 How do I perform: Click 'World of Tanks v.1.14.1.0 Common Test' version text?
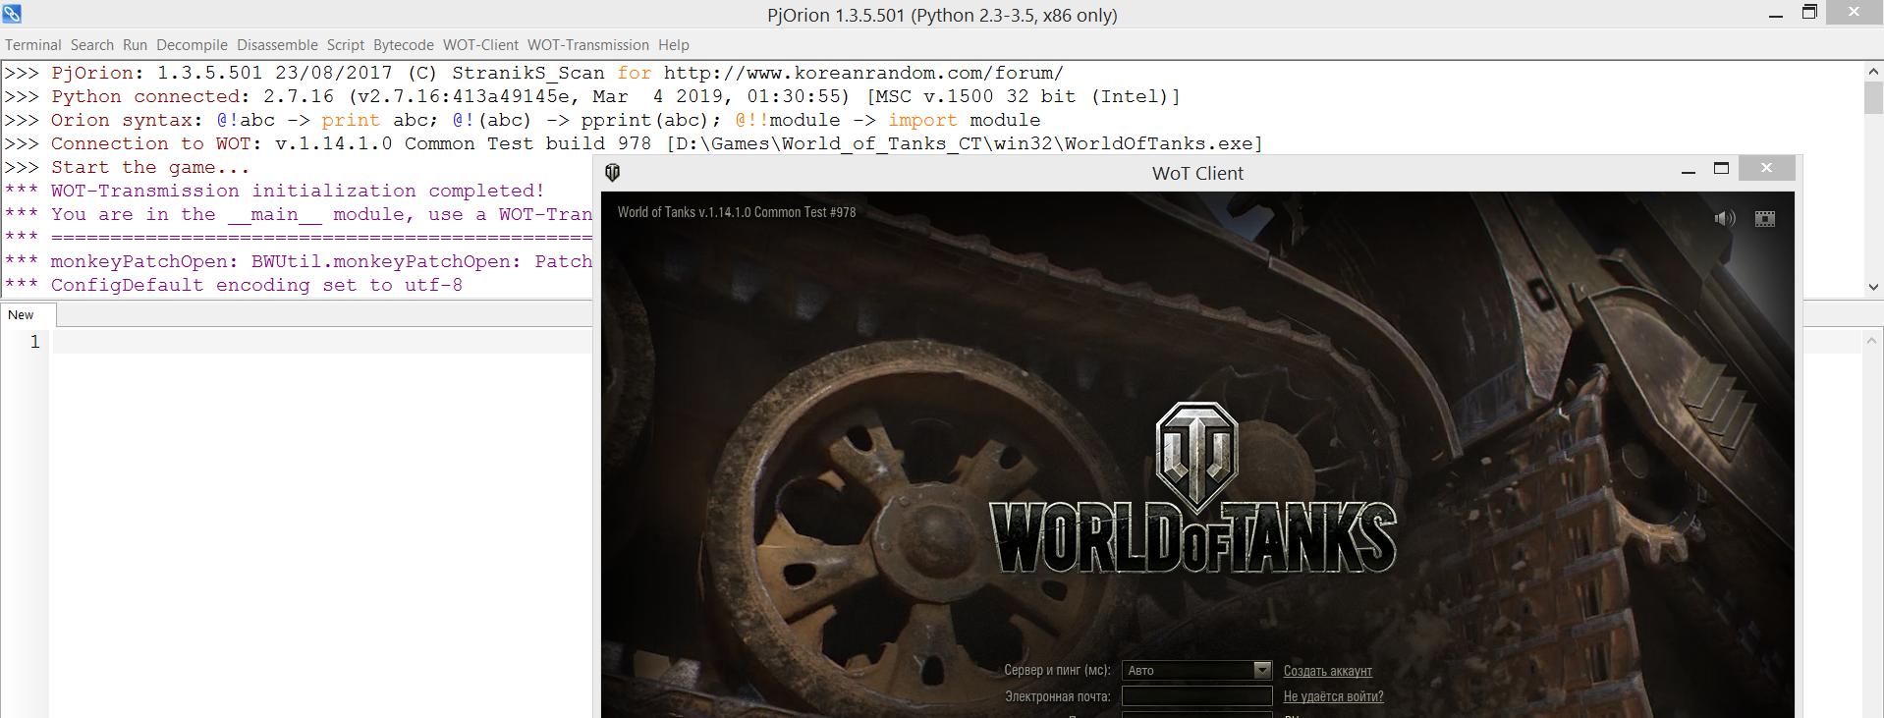click(x=737, y=212)
